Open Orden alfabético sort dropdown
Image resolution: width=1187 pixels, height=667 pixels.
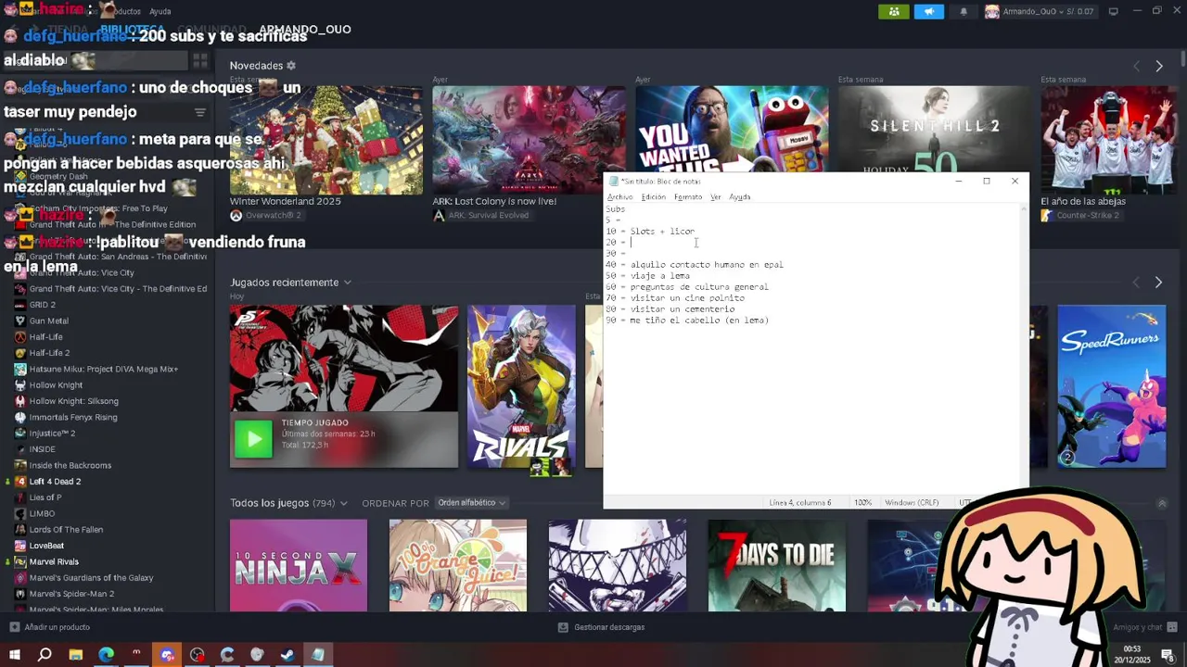coord(472,503)
